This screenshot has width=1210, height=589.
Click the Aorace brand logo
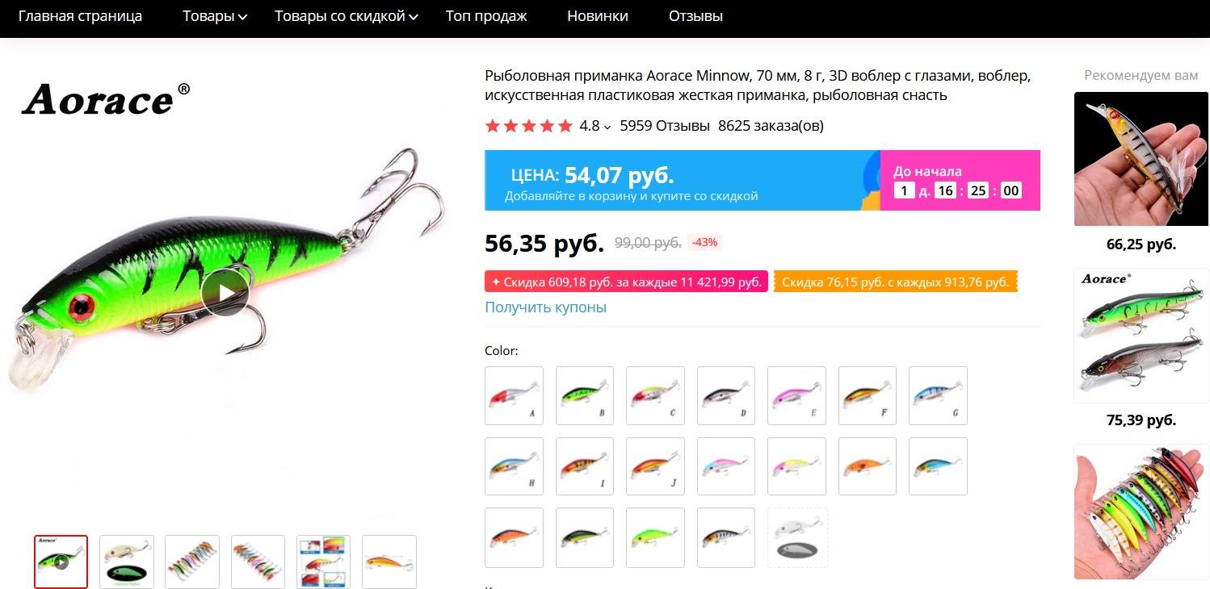tap(106, 99)
